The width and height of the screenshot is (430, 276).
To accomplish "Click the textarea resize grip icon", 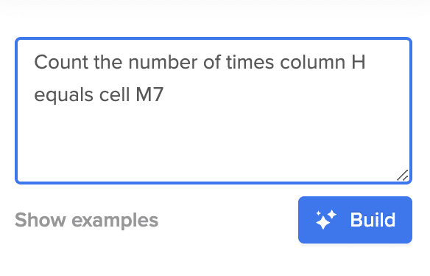I will coord(403,176).
